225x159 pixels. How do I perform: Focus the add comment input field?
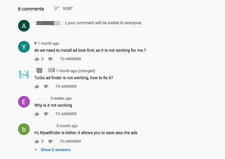130,24
